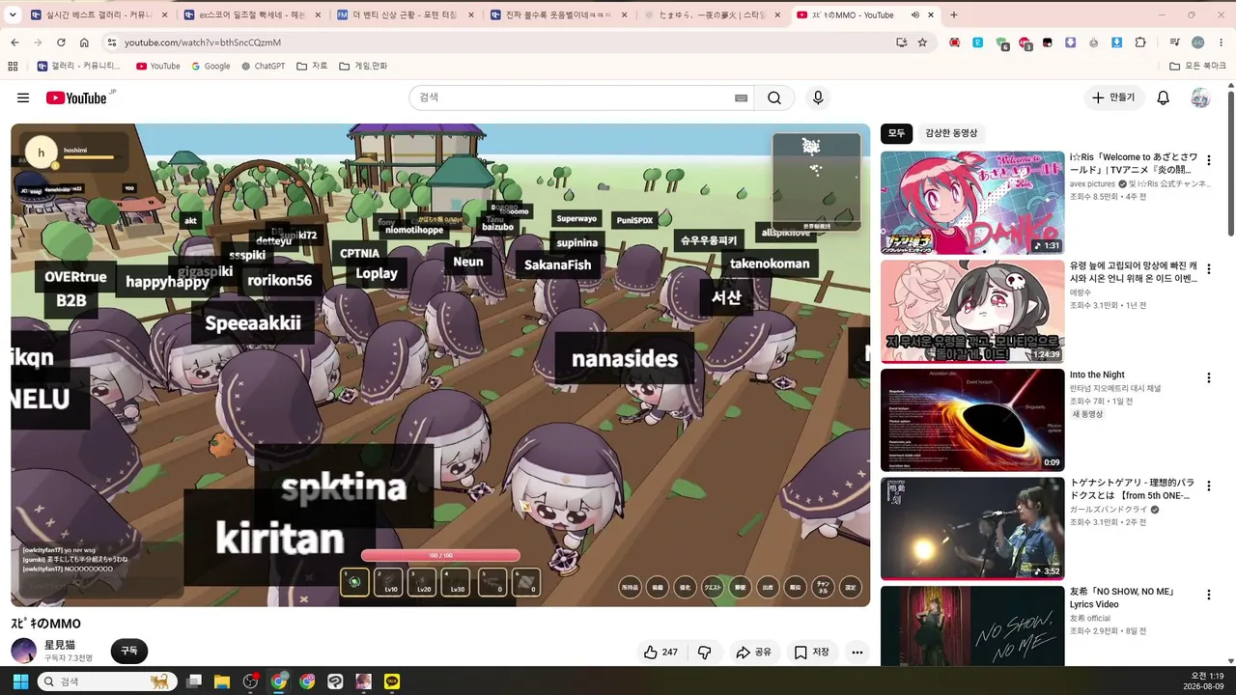
Task: Select the Lv30 skill slot in the hotbar
Action: pos(456,582)
